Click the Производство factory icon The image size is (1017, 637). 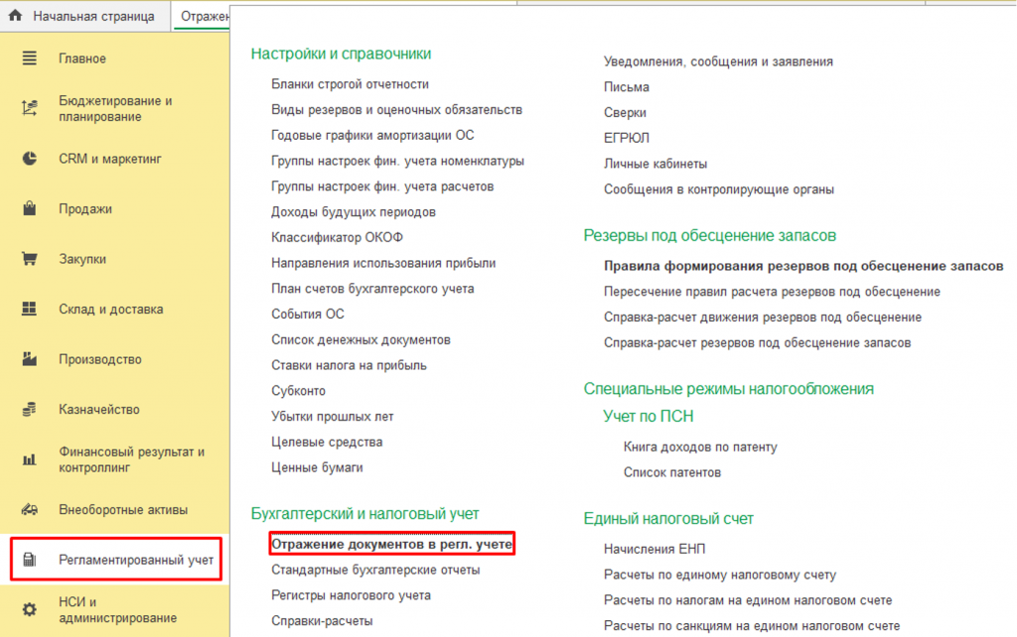click(x=29, y=359)
